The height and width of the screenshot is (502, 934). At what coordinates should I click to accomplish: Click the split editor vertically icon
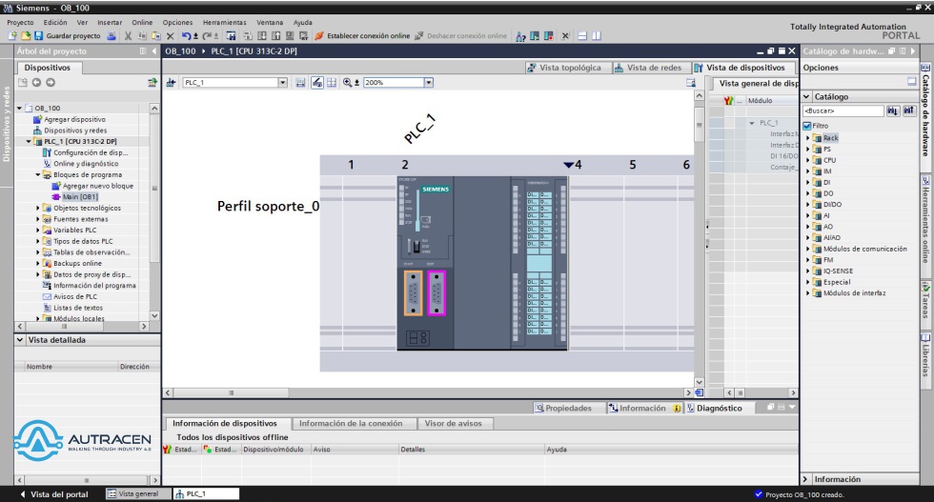(x=597, y=36)
